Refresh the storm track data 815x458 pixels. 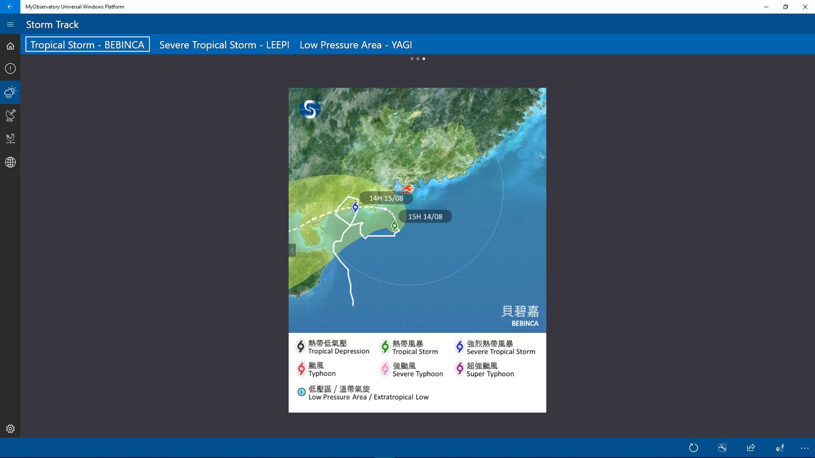pos(694,448)
